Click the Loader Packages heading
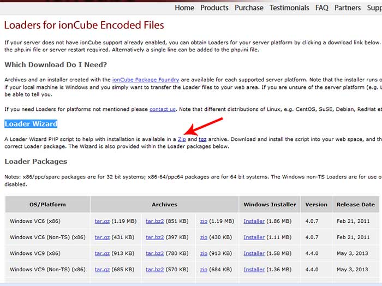The image size is (382, 286). (36, 161)
